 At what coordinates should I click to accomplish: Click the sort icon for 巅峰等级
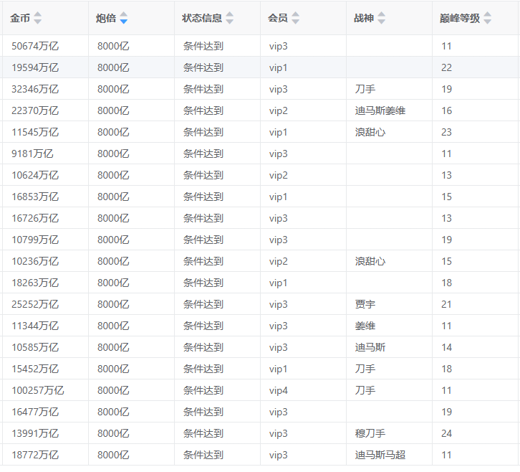pos(488,18)
